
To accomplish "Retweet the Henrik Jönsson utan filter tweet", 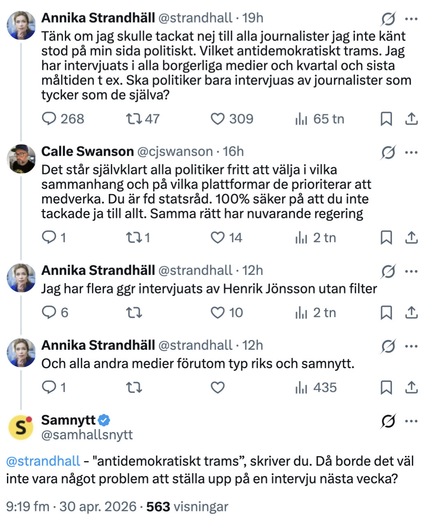I will [134, 312].
